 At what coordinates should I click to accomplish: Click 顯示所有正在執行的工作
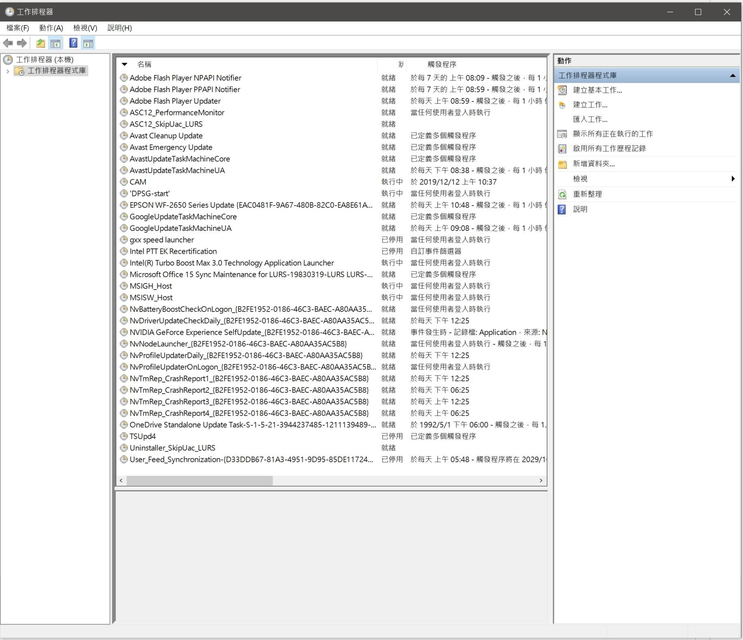(613, 134)
